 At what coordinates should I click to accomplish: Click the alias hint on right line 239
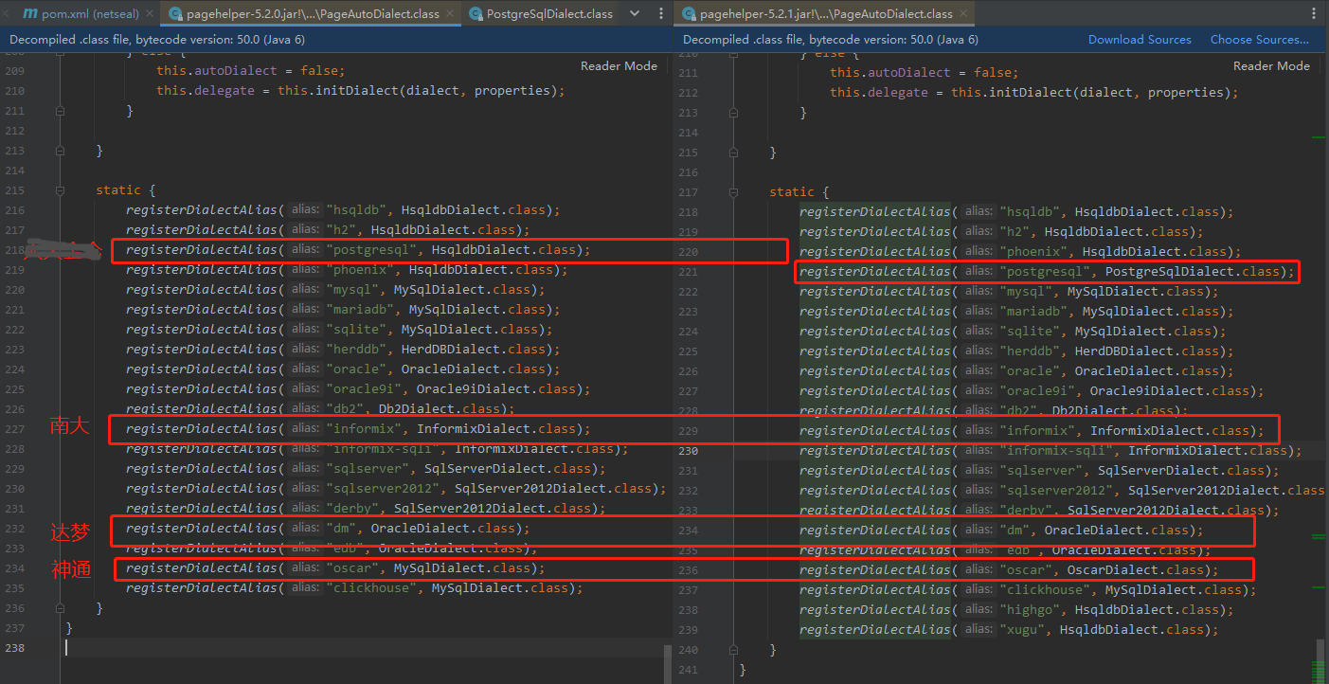979,629
